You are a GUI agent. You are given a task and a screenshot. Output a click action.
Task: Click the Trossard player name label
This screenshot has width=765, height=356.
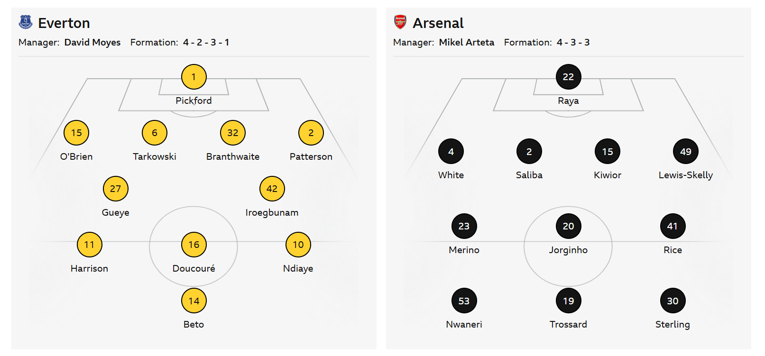tap(568, 324)
